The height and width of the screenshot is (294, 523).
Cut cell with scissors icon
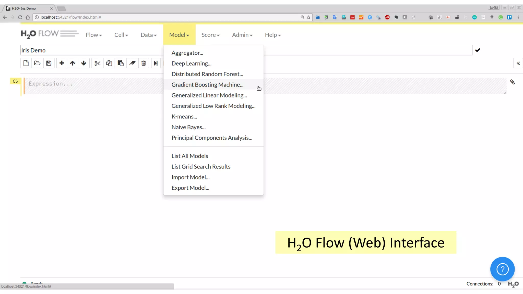pos(97,63)
